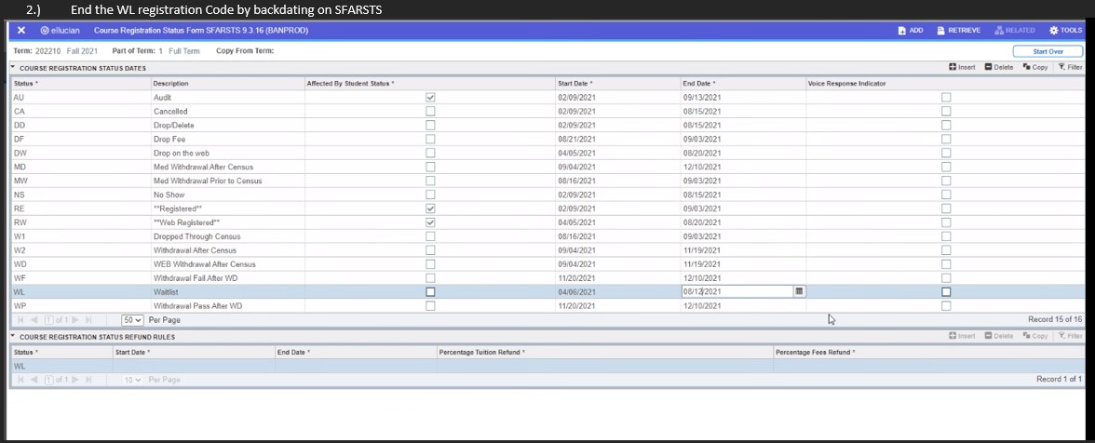The width and height of the screenshot is (1095, 443).
Task: Open Filter for Course Registration Status Dates
Action: click(x=1069, y=67)
